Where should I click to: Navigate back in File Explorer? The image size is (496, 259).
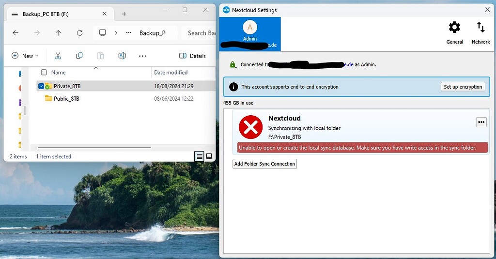[15, 33]
